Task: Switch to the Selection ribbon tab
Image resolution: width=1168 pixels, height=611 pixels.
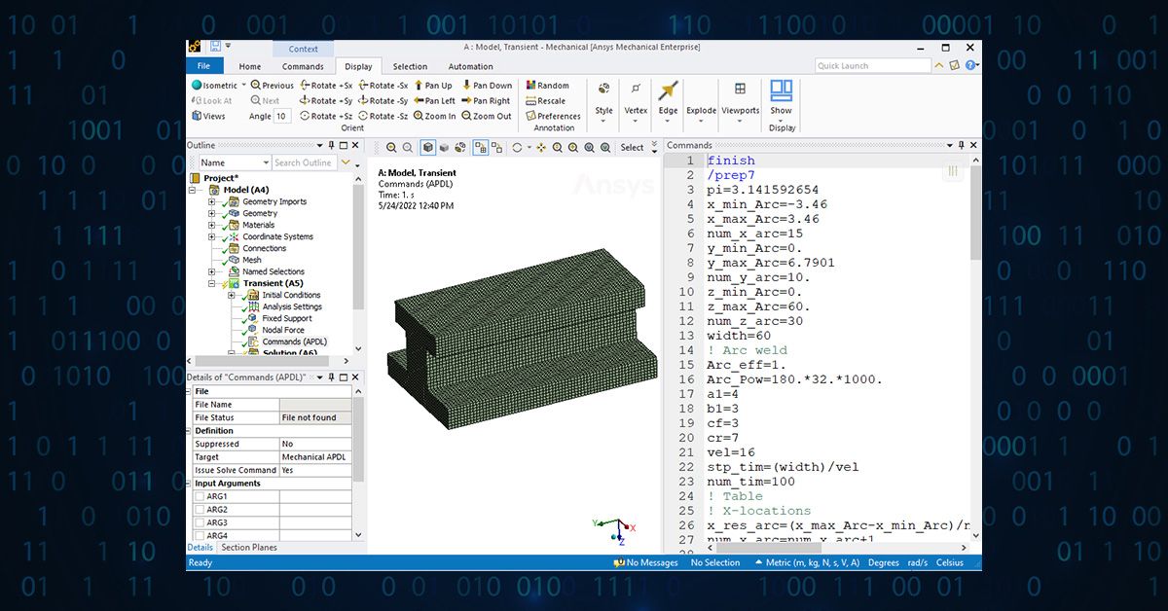Action: point(410,67)
